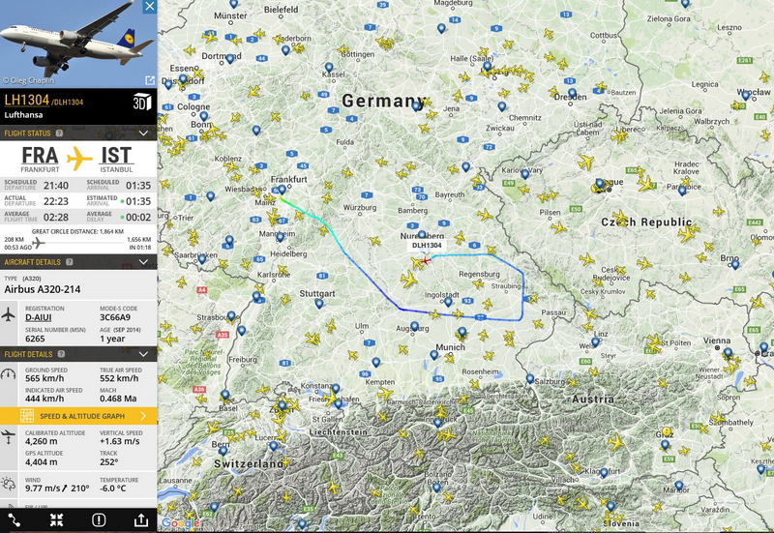Click the IST Istanbul airport code
774x533 pixels.
116,156
